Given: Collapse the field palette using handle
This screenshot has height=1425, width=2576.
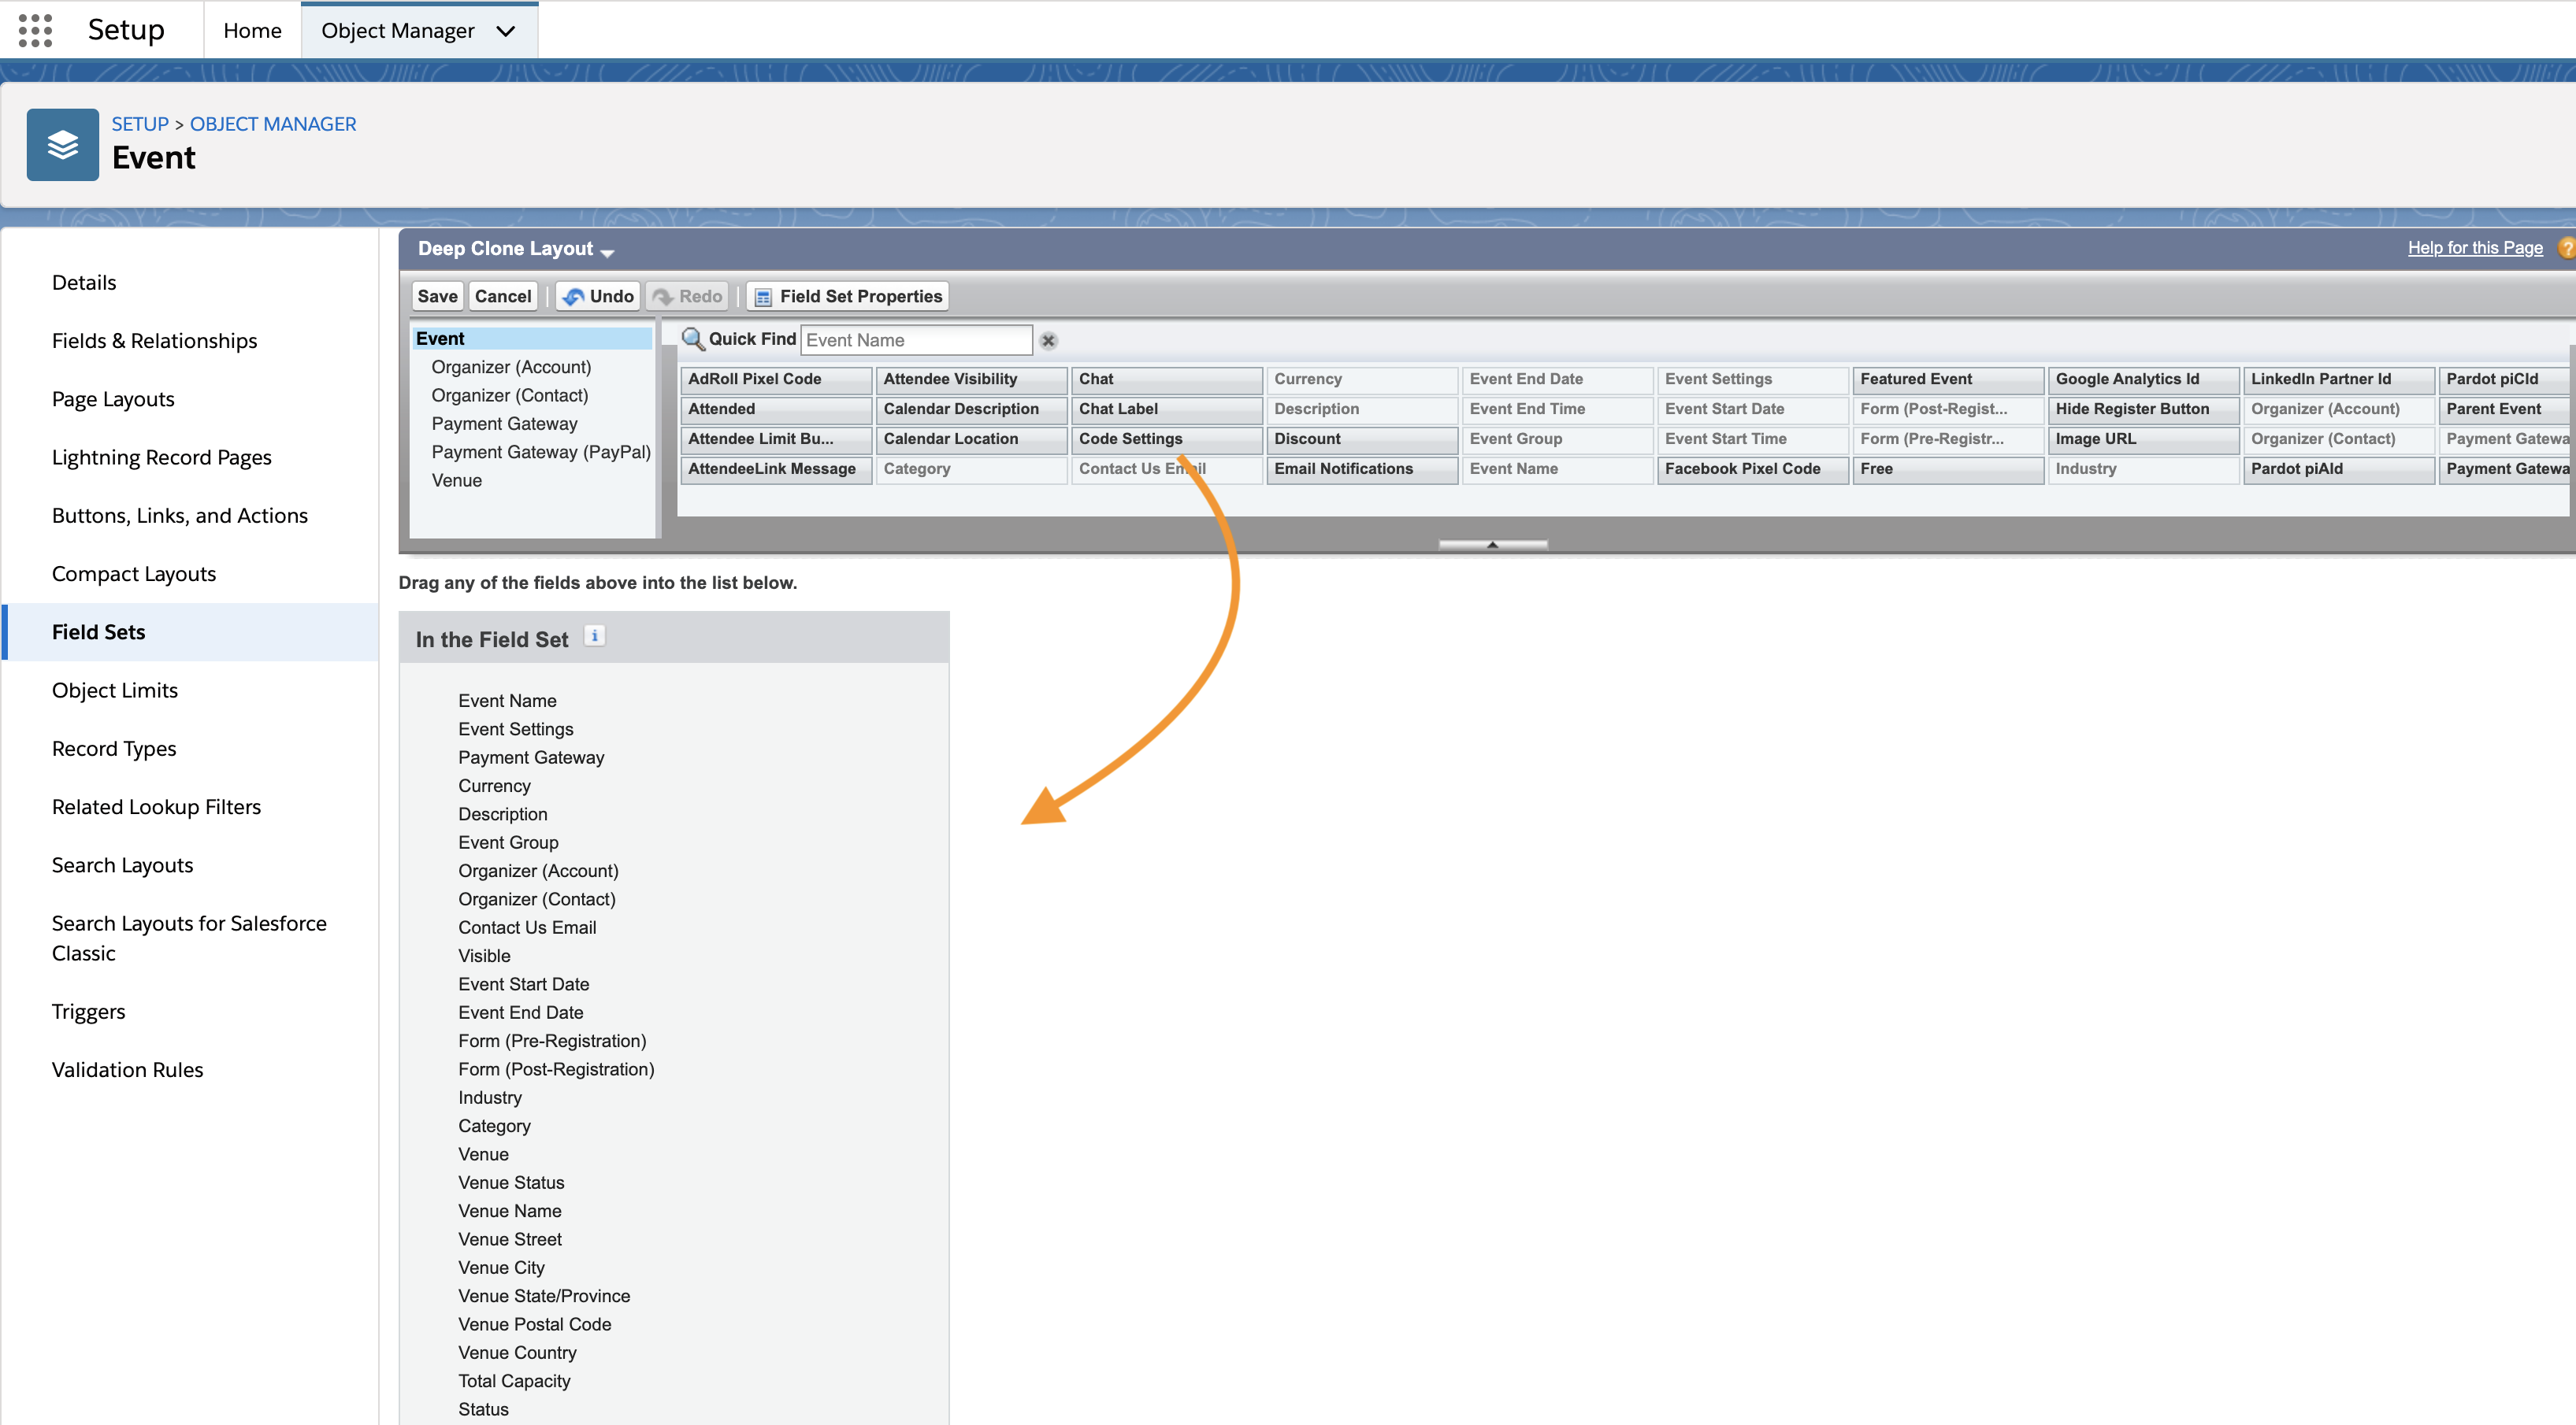Looking at the screenshot, I should 1492,545.
